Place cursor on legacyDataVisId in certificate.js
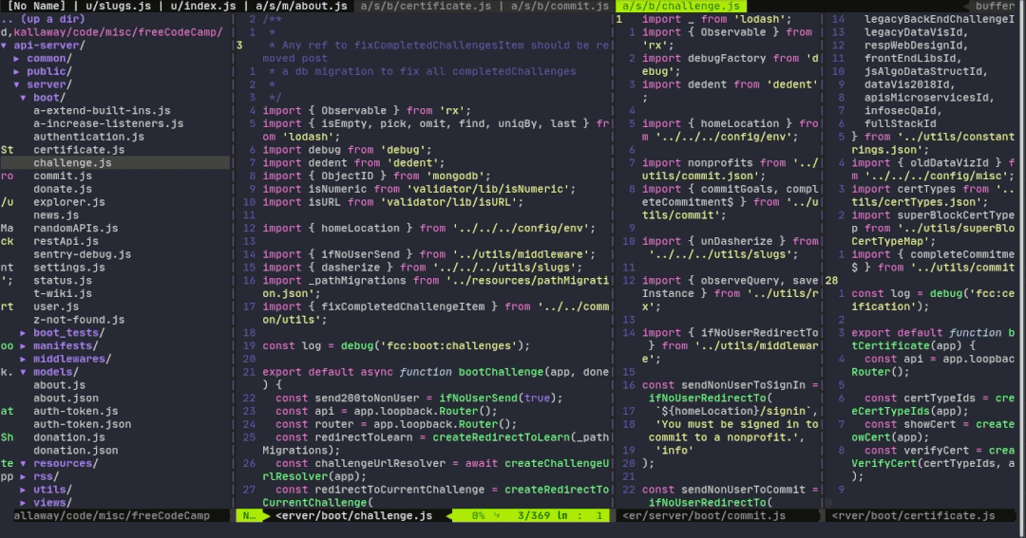 [x=916, y=32]
